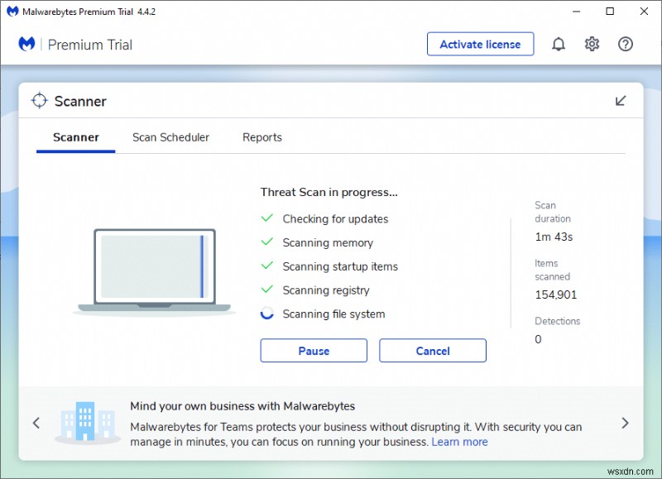Screen dimensions: 662x479
Task: Open the help question mark icon
Action: click(626, 44)
